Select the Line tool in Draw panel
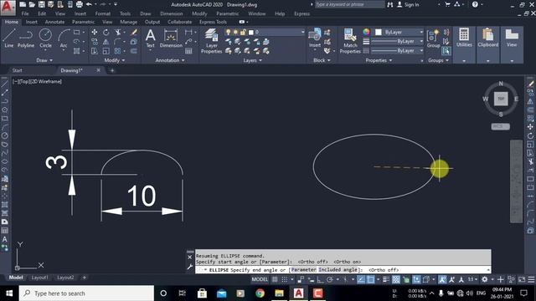This screenshot has height=301, width=536. click(9, 38)
